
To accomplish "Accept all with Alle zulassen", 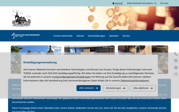I will pyautogui.click(x=89, y=88).
